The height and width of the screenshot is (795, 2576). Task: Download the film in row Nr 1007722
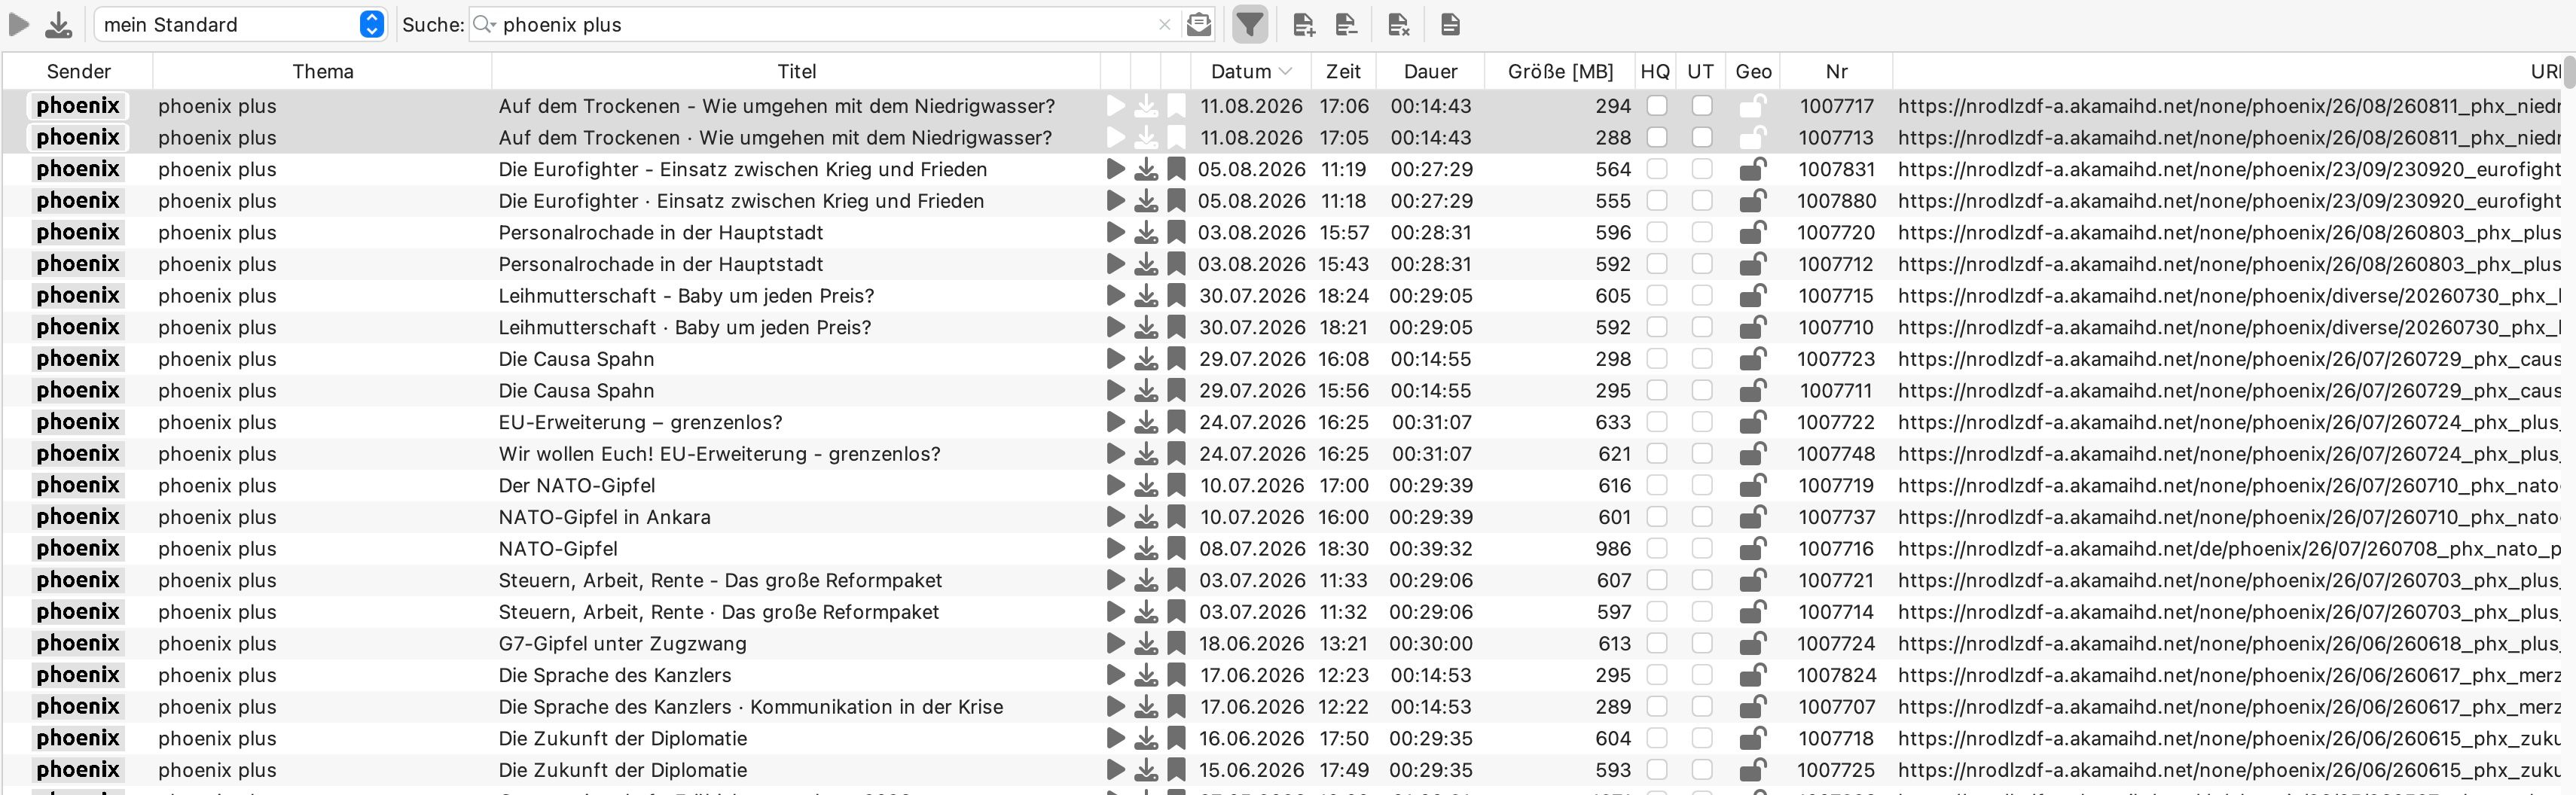(x=1146, y=423)
